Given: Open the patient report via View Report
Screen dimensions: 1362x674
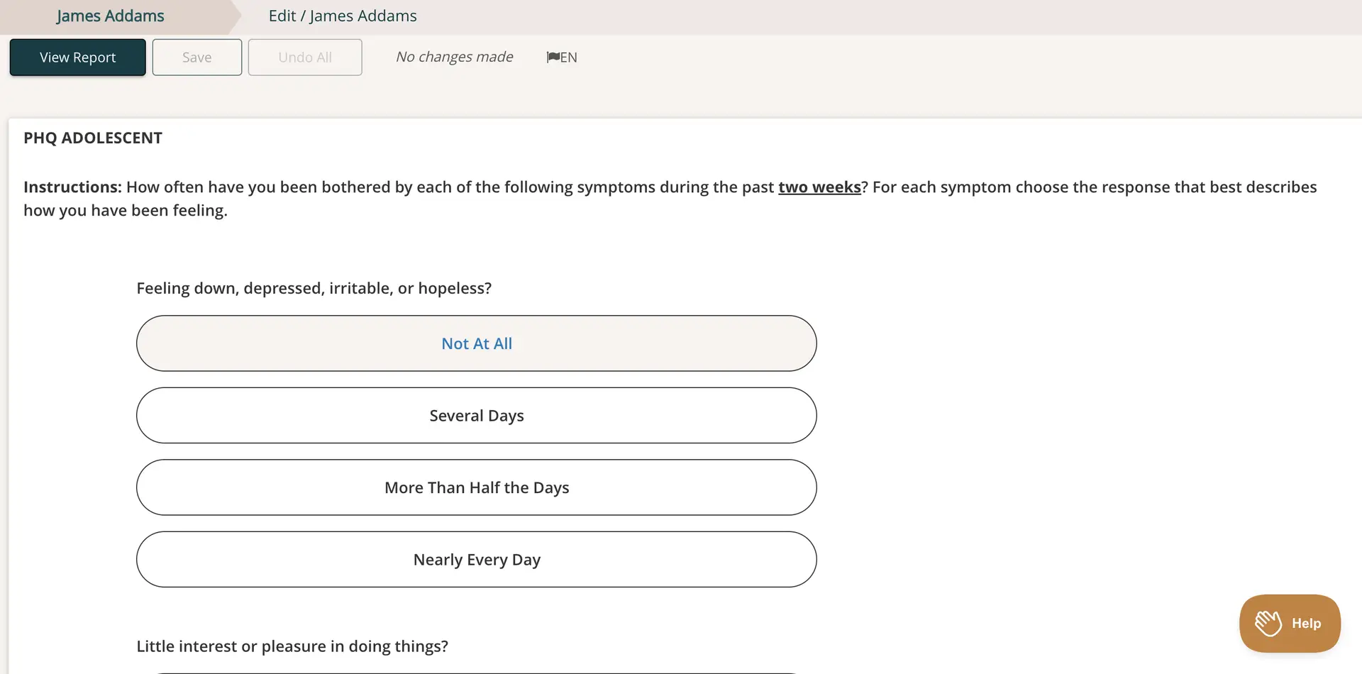Looking at the screenshot, I should click(x=77, y=57).
